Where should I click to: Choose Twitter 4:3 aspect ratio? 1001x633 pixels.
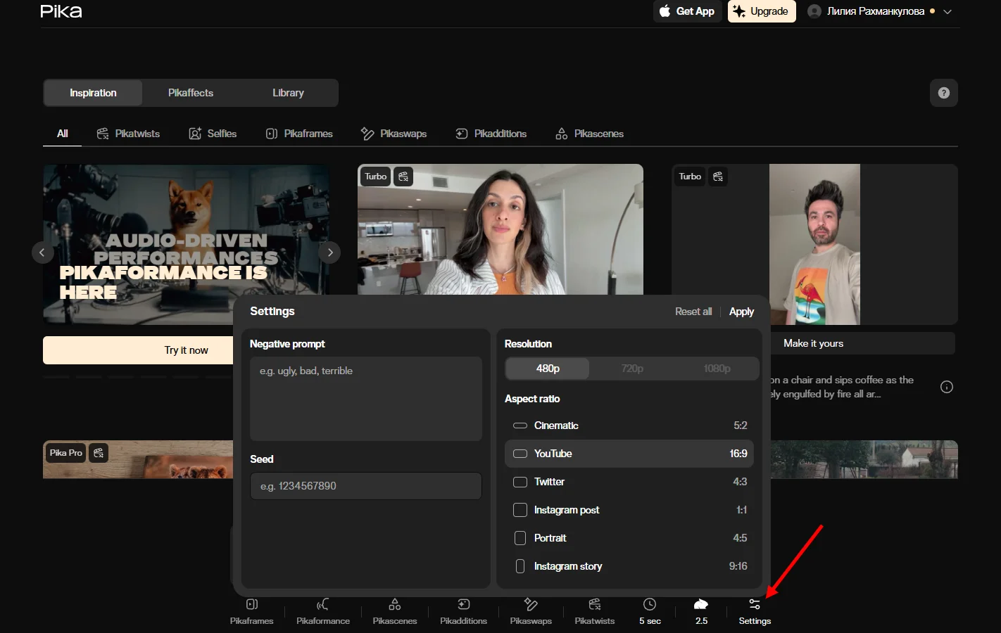click(629, 482)
